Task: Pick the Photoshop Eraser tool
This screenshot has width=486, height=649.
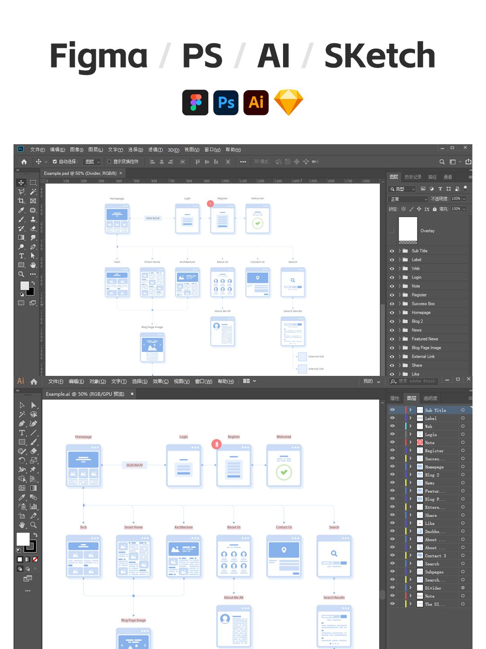Action: click(33, 229)
